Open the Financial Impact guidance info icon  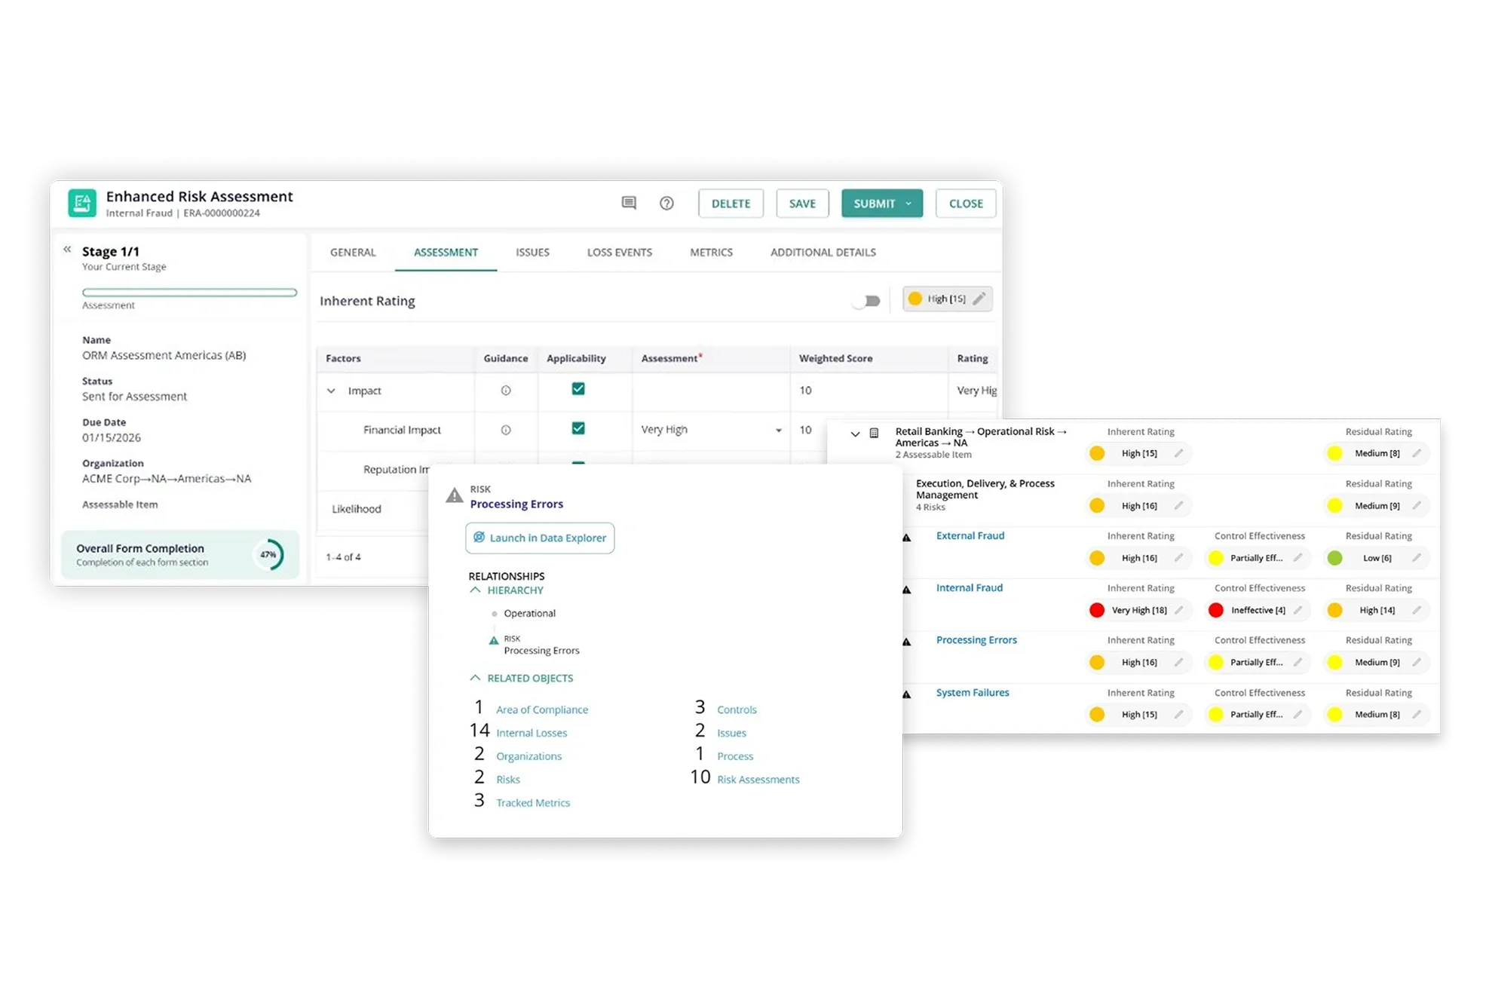[506, 430]
